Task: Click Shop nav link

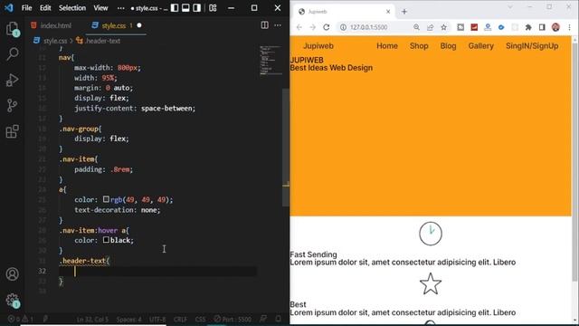Action: [x=419, y=46]
